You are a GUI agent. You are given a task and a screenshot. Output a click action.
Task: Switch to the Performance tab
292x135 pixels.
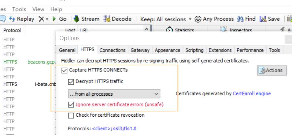pos(250,50)
